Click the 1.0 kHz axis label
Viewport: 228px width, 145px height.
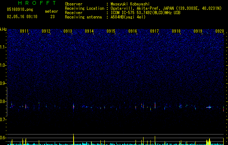(3, 65)
